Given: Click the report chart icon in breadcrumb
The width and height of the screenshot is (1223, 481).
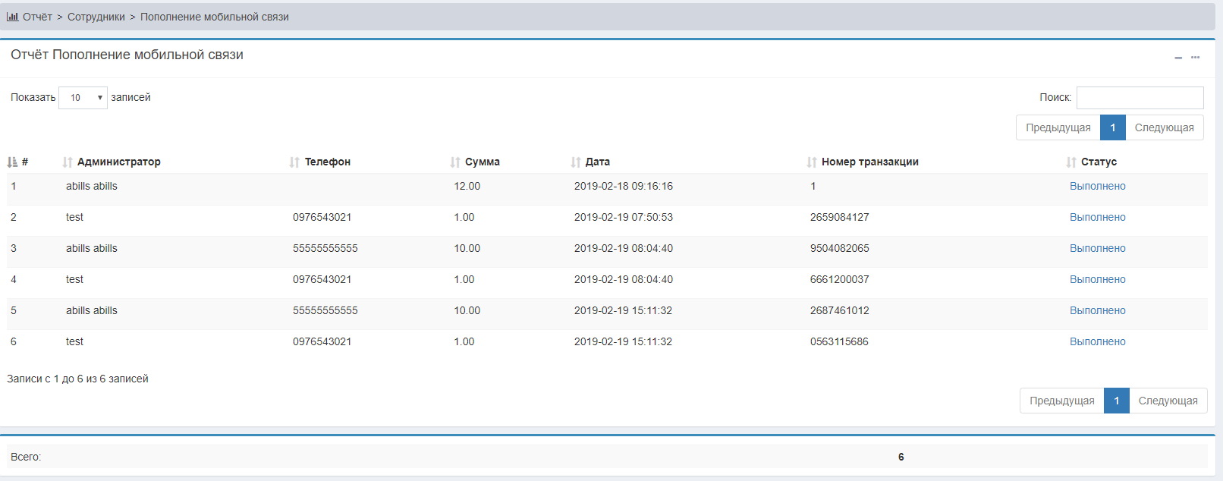Looking at the screenshot, I should pos(12,17).
